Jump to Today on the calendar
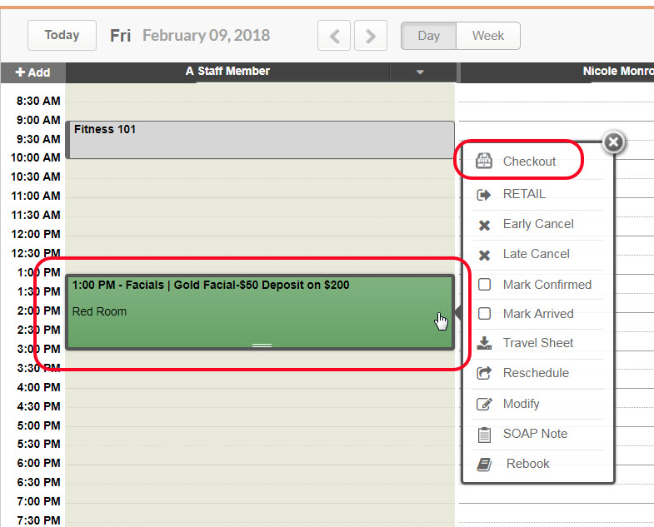Viewport: 654px width, 527px height. point(62,35)
